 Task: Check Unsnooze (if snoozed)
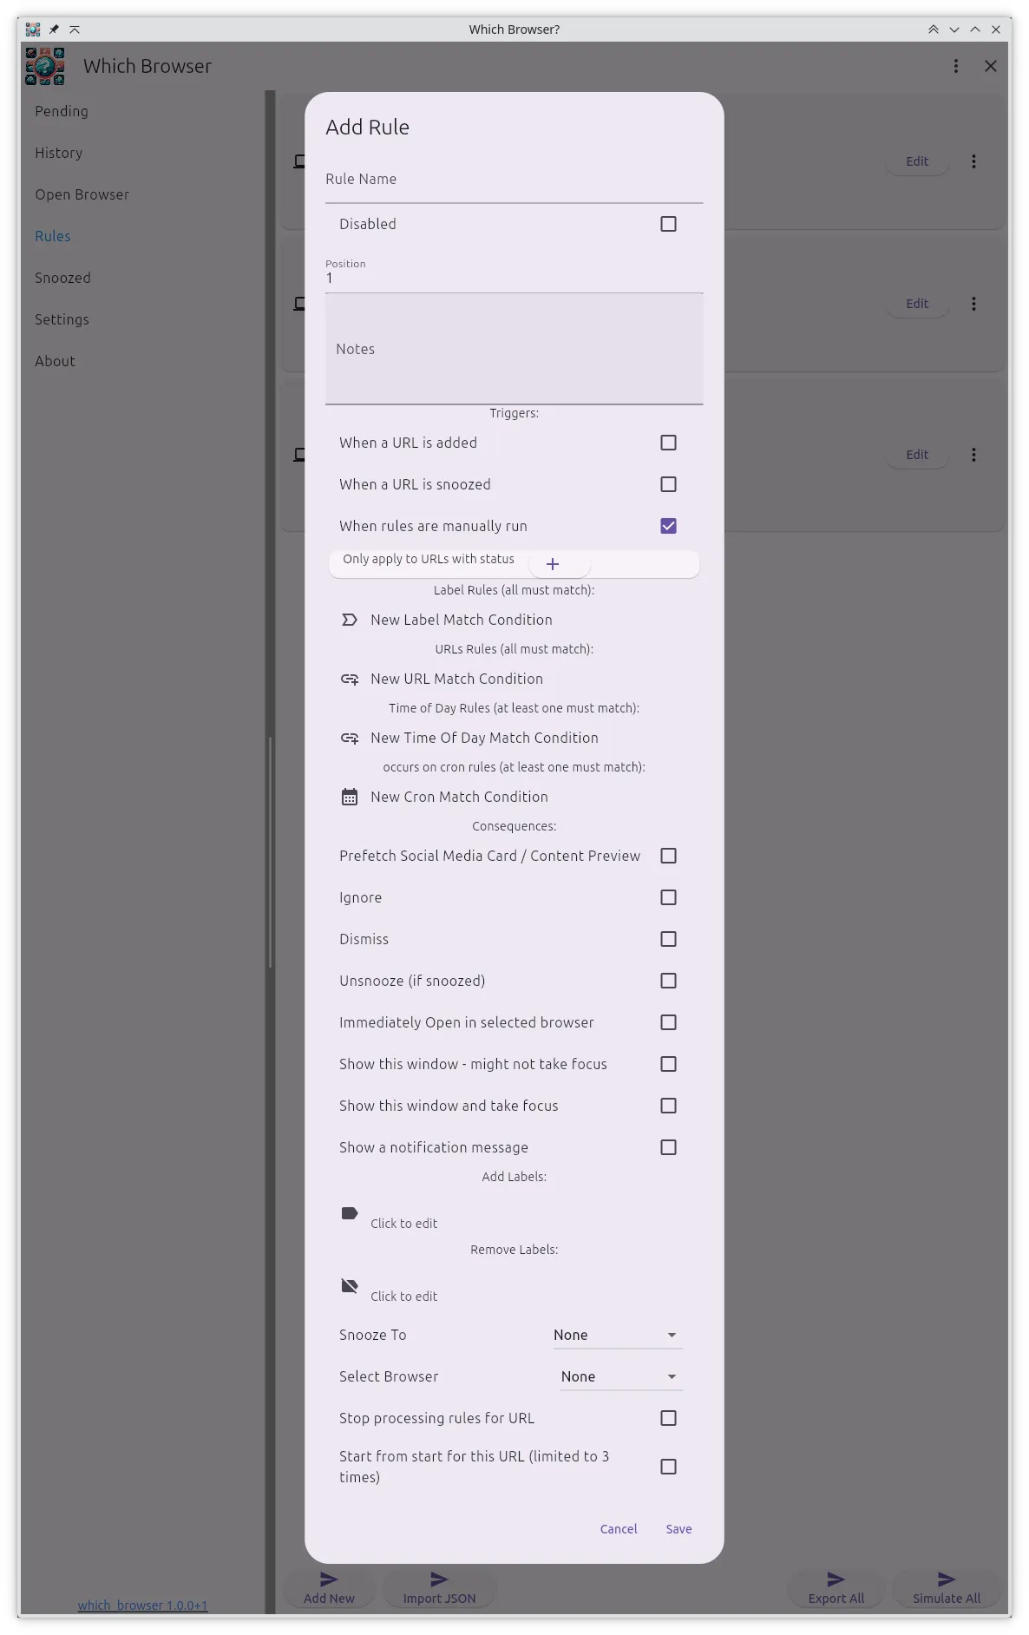point(668,981)
